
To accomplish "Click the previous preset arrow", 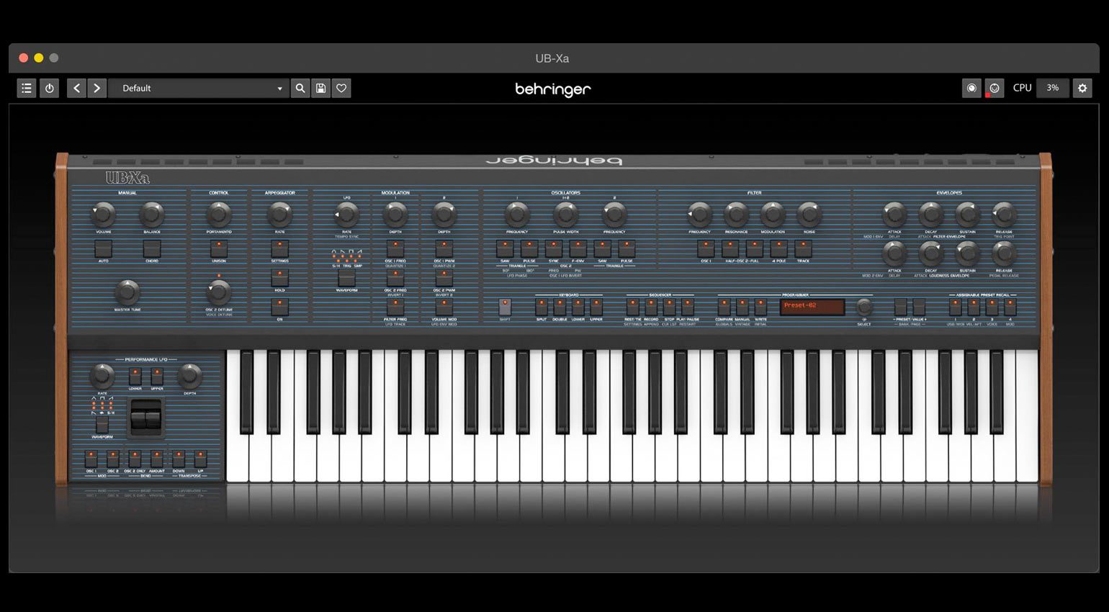I will click(x=77, y=88).
